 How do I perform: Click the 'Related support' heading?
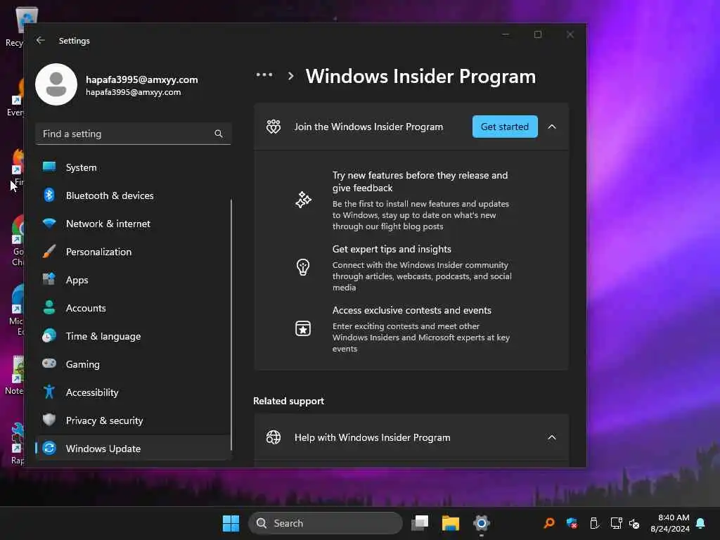pos(288,401)
